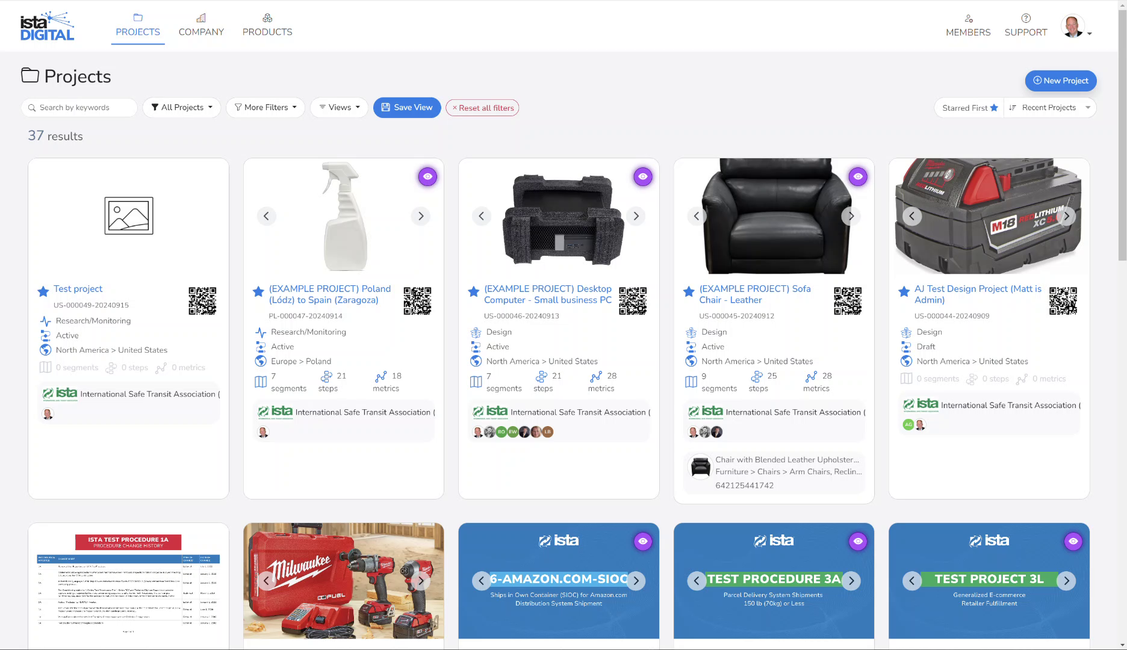Toggle star on Sofa Chair project

(689, 292)
